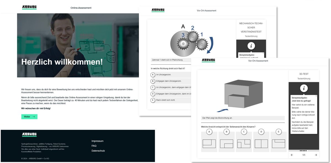
Task: Click the ARBURG logo in the 3D-Test window
Action: pyautogui.click(x=208, y=61)
